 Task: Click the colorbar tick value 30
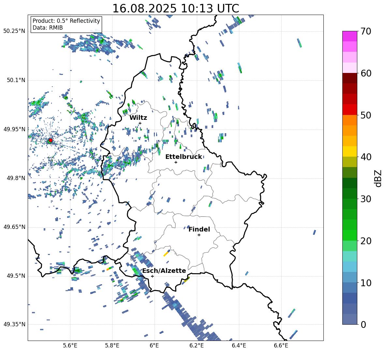[366, 199]
